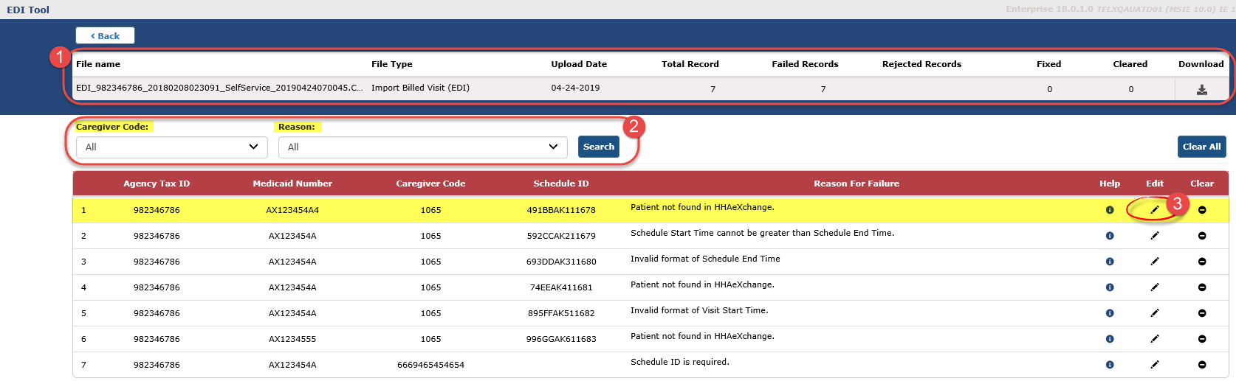Go back using the Back button
Viewport: 1236px width, 381px height.
[105, 35]
